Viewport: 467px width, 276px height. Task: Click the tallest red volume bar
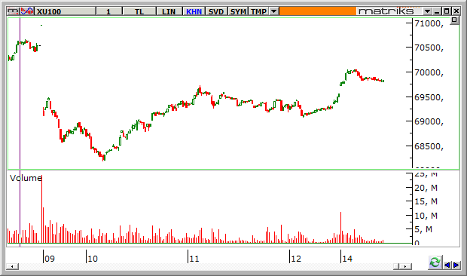point(41,209)
